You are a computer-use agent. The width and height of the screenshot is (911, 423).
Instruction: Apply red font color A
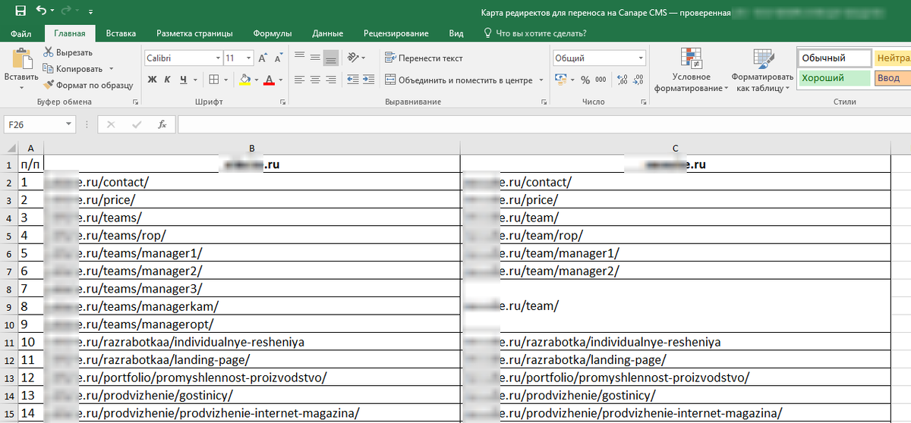[x=269, y=80]
